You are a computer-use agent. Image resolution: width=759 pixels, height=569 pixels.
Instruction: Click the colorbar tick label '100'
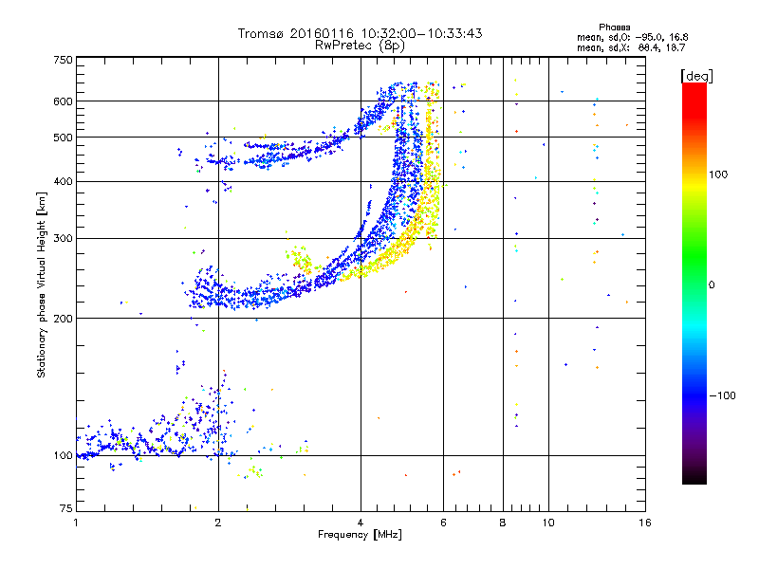718,174
